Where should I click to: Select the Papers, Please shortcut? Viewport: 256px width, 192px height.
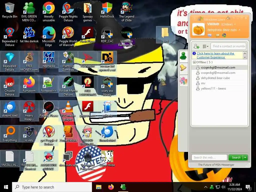point(49,109)
